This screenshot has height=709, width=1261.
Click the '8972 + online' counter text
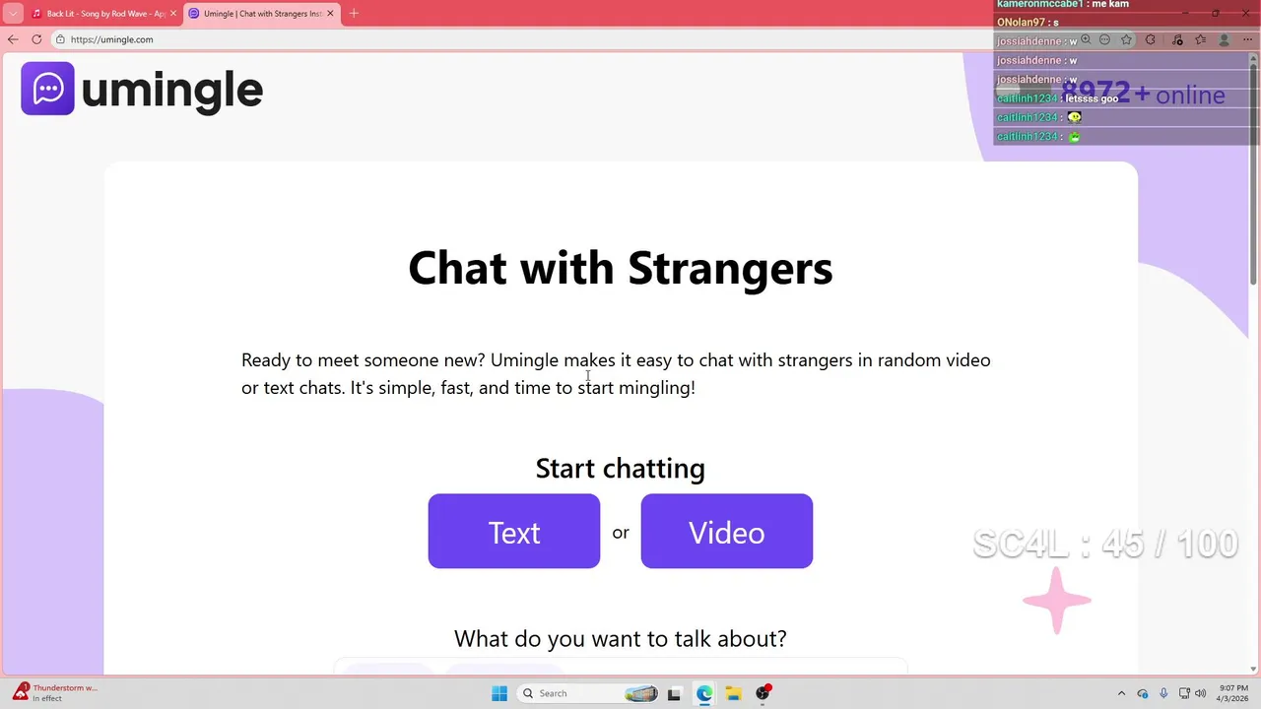point(1143,95)
